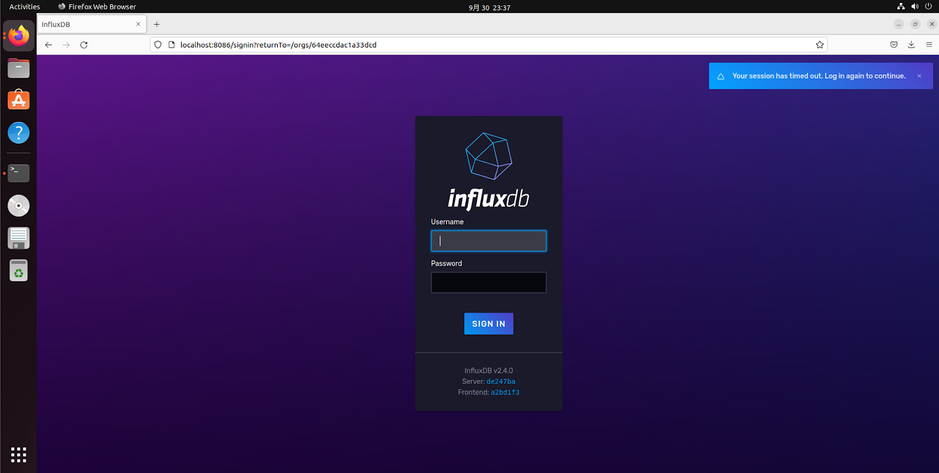939x473 pixels.
Task: Open the Activities overview
Action: [x=25, y=6]
